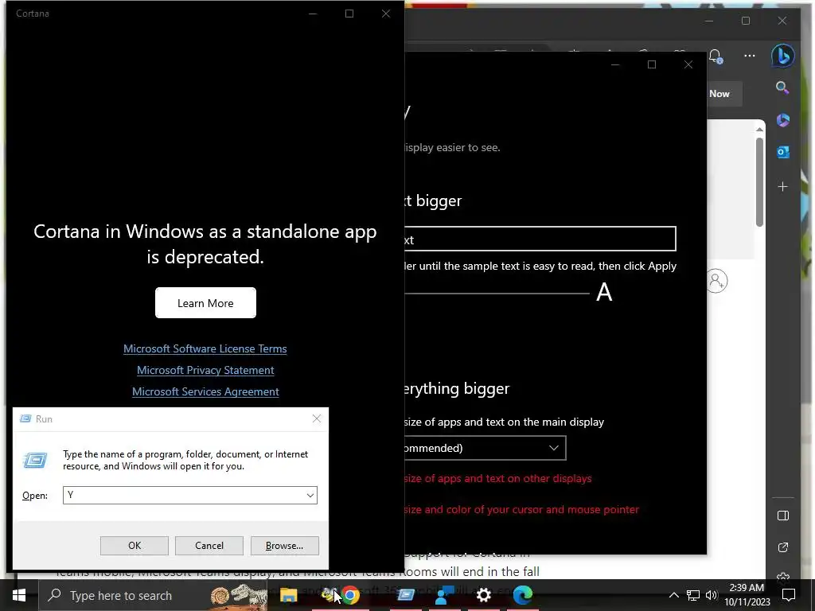The height and width of the screenshot is (611, 815).
Task: Close the Cortana window
Action: click(x=386, y=14)
